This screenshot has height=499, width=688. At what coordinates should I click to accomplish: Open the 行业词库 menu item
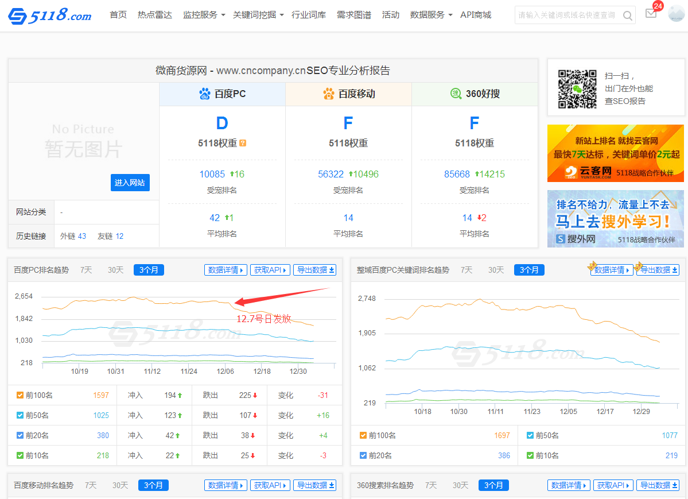point(309,15)
